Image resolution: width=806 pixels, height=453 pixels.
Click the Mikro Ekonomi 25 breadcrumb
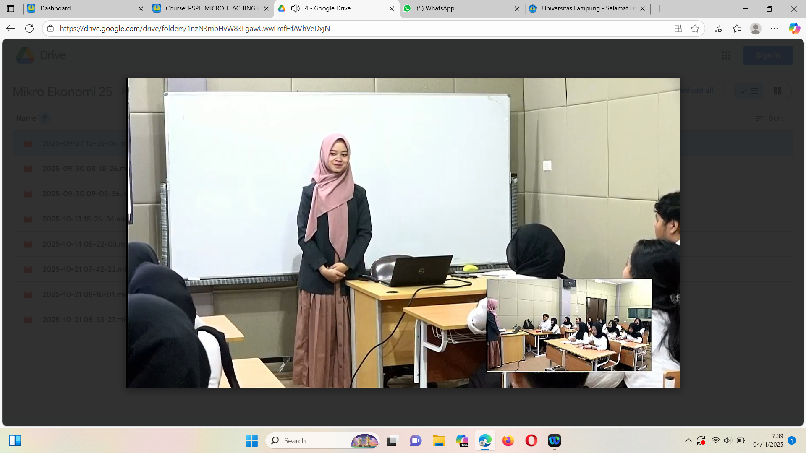pos(63,91)
